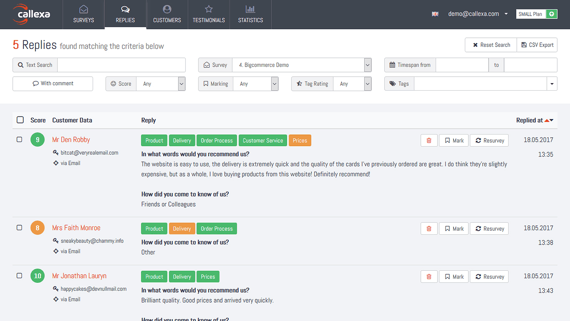Screen dimensions: 570x321
Task: Switch to the Replies tab
Action: pos(125,14)
